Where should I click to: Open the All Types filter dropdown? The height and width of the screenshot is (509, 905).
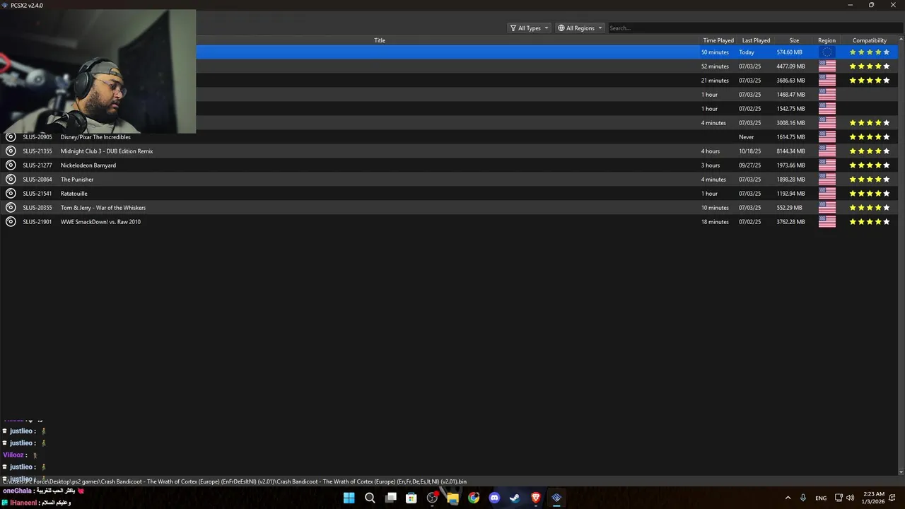point(529,28)
